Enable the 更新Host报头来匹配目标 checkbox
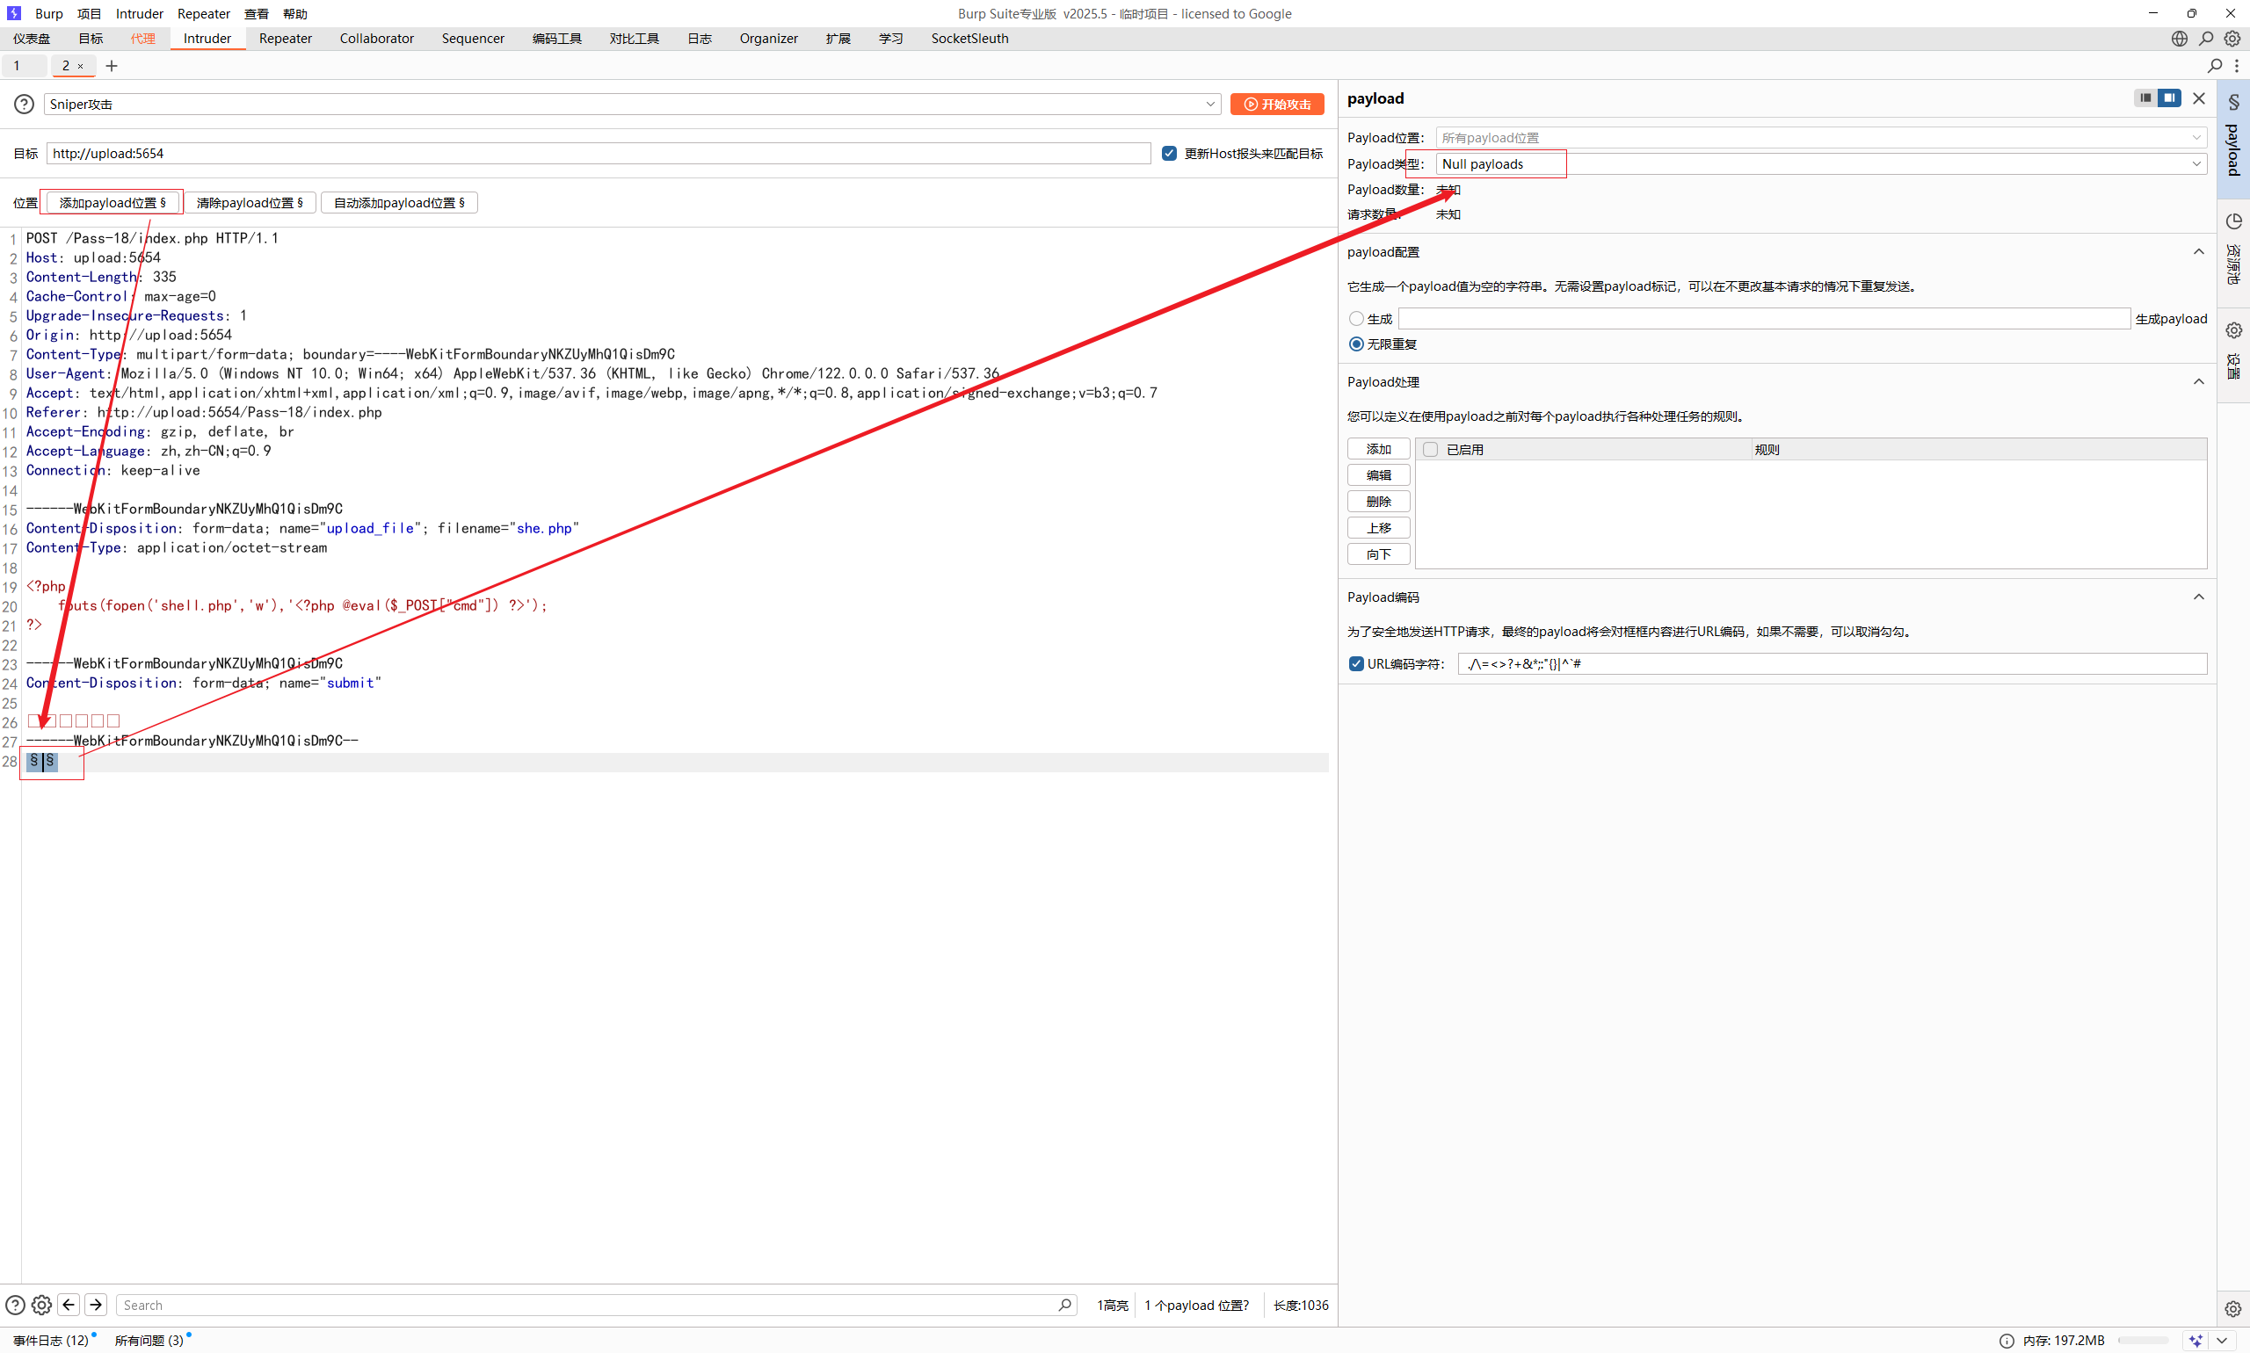Screen dimensions: 2250x1353 (1168, 153)
